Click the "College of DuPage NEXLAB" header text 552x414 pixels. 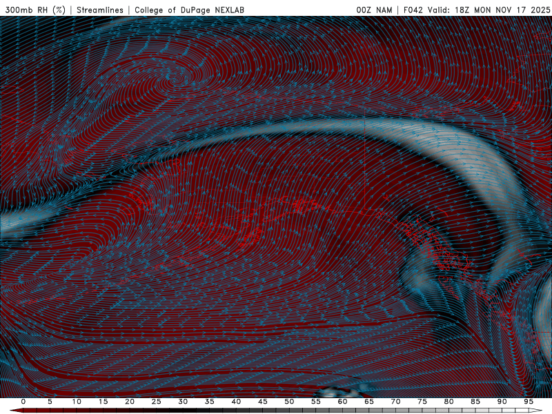pyautogui.click(x=189, y=10)
